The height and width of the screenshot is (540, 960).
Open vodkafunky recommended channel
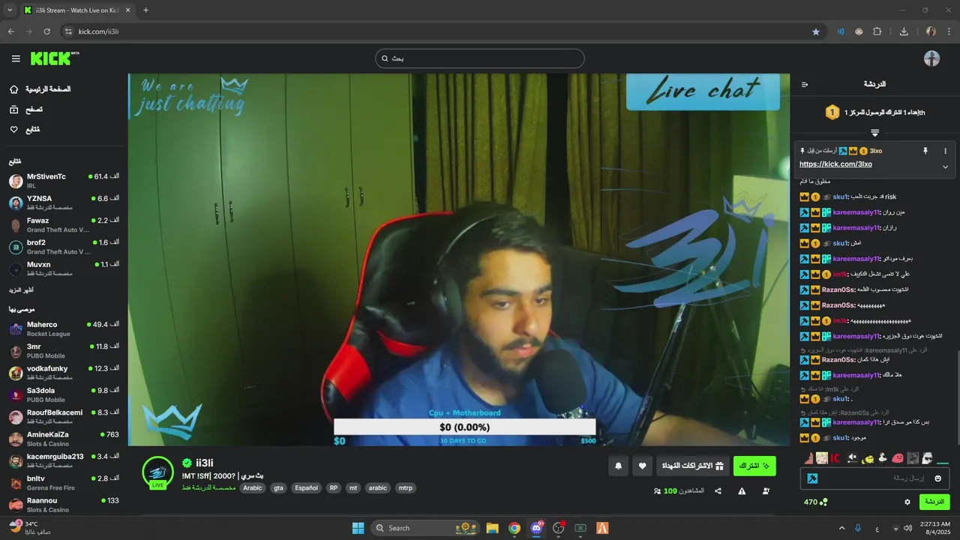tap(64, 373)
